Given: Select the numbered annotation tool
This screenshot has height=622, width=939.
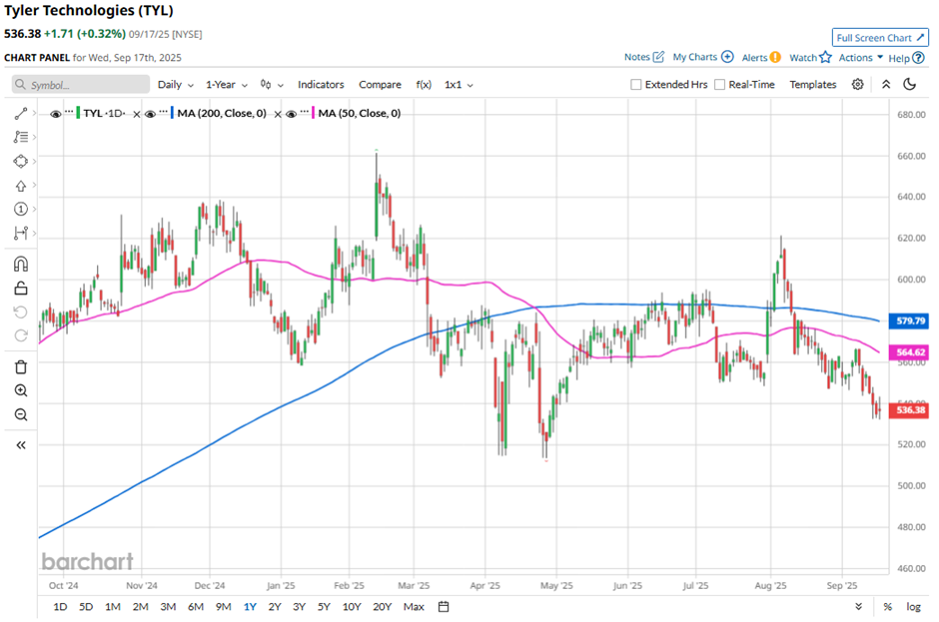Looking at the screenshot, I should [x=21, y=209].
